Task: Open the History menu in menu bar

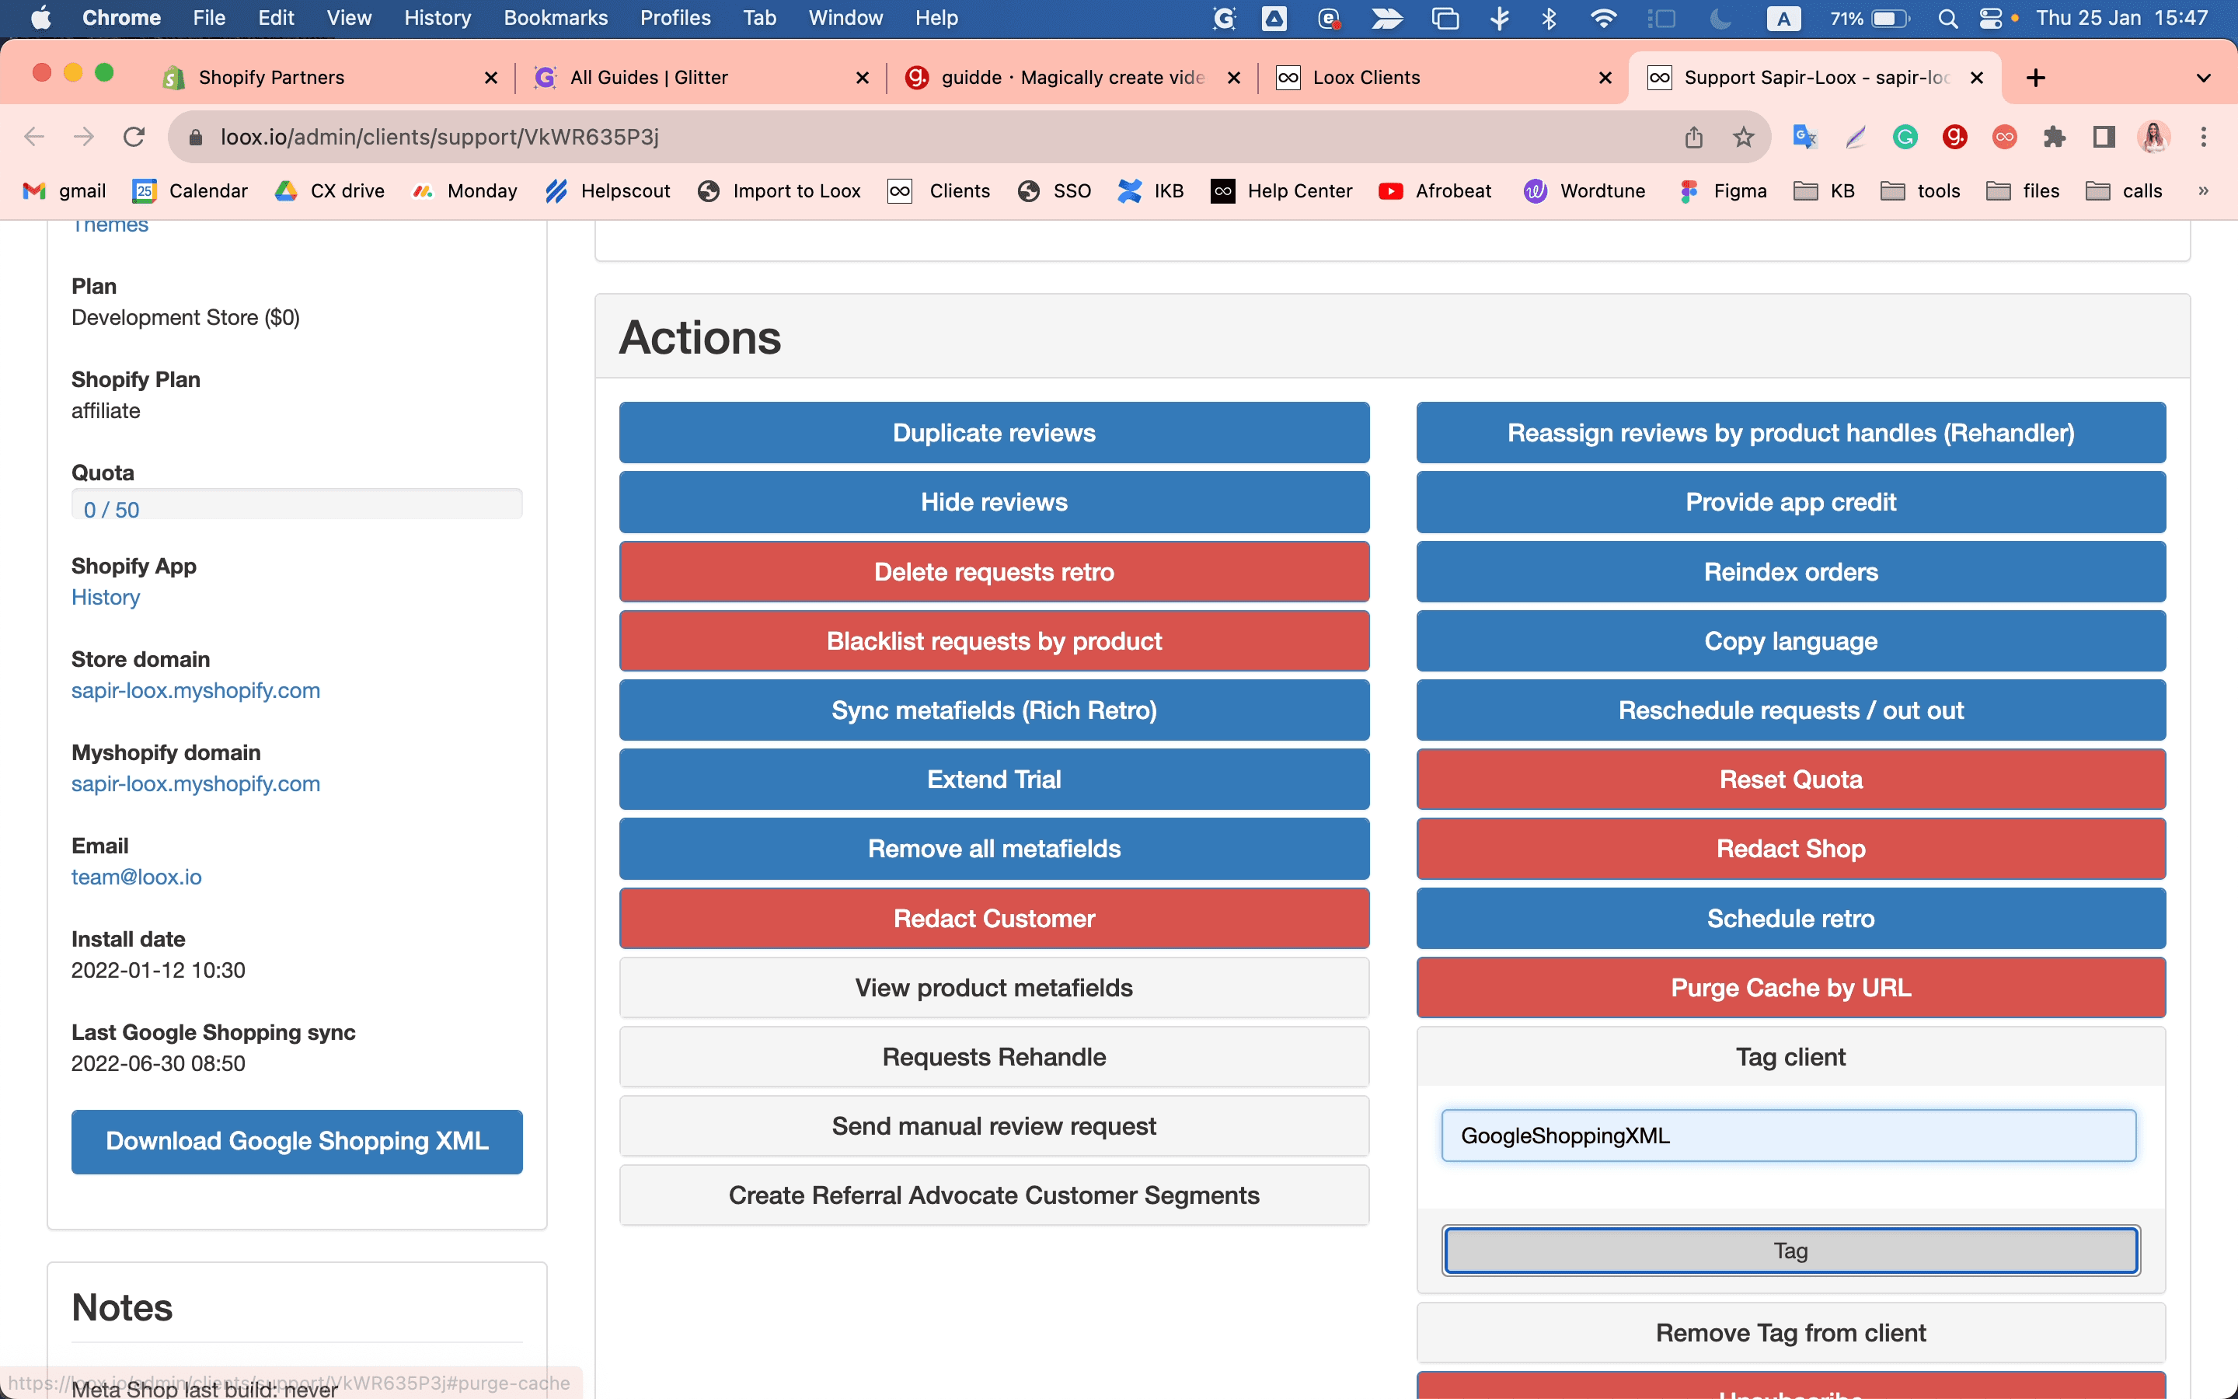Action: 437,19
